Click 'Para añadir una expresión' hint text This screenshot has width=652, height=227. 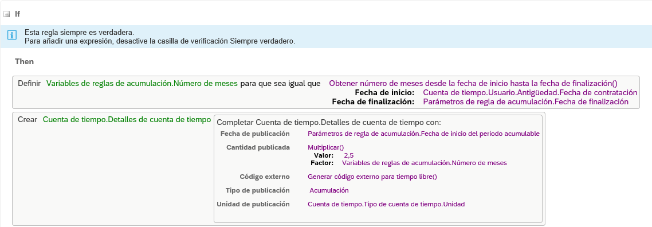pos(160,41)
